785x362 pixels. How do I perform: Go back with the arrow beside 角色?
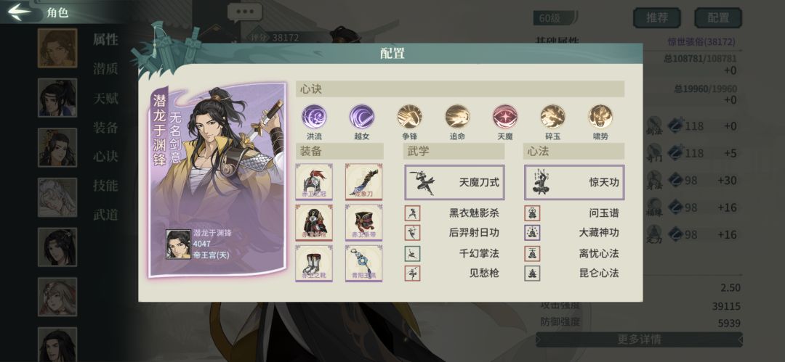[20, 12]
